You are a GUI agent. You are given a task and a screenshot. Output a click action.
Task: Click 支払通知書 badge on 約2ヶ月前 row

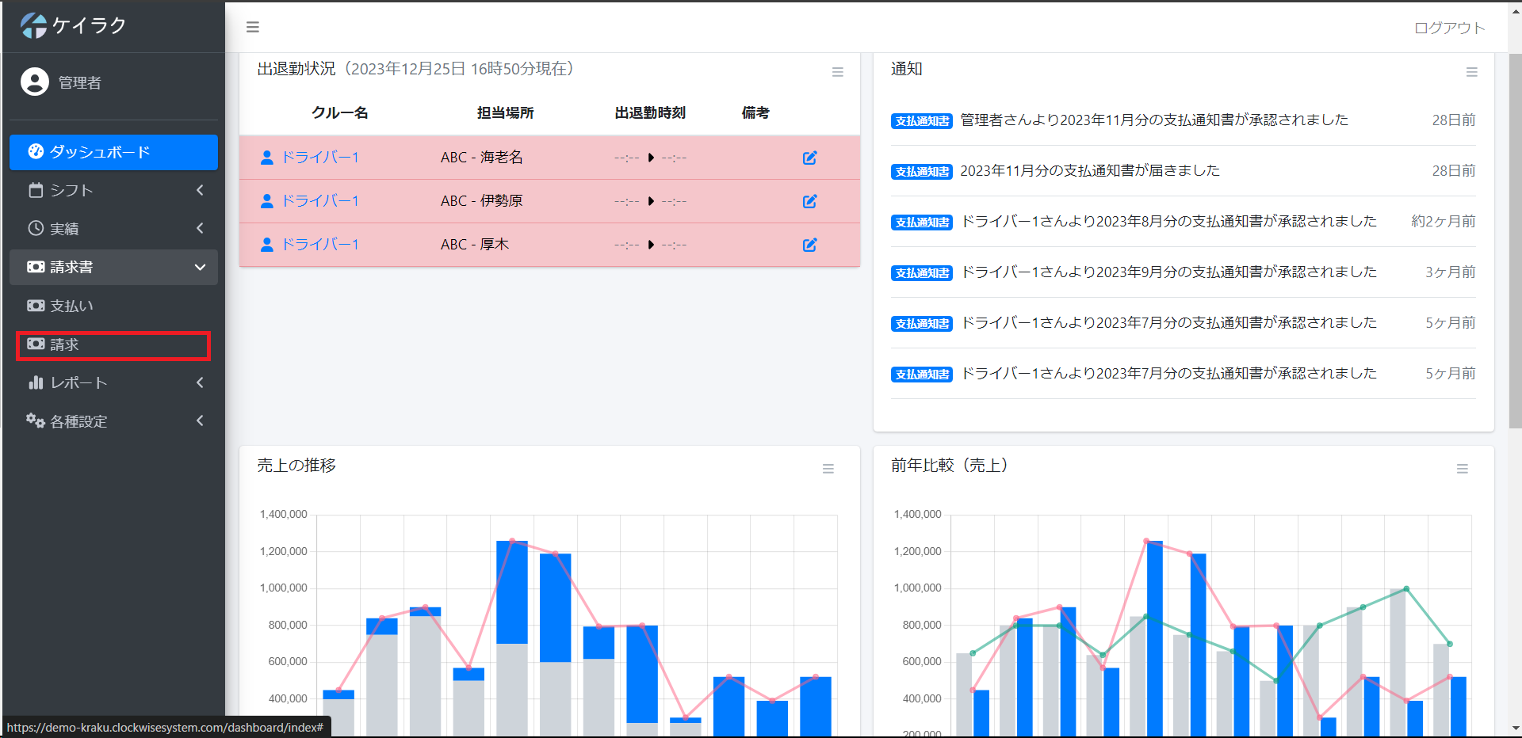[x=922, y=223]
